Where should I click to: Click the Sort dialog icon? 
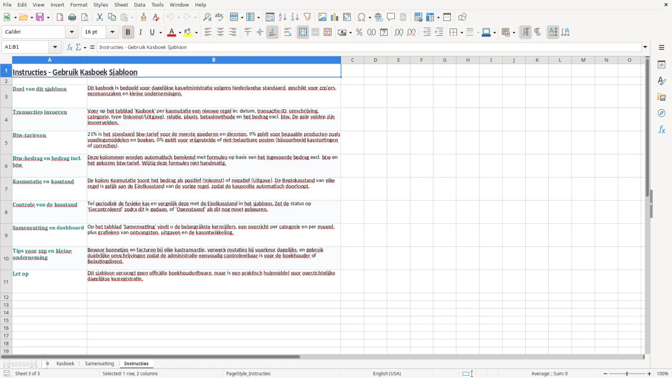click(x=270, y=17)
